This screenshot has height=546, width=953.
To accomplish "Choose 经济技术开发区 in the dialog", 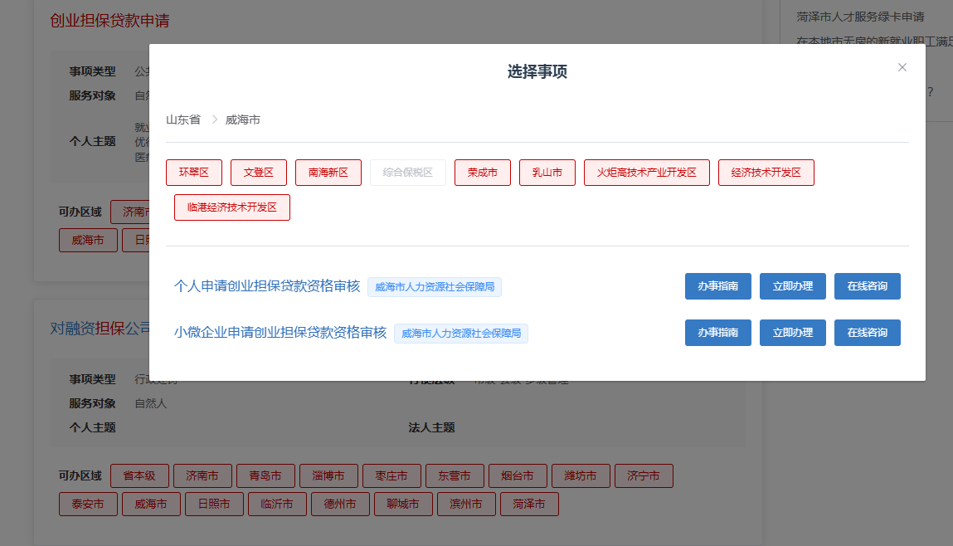I will click(766, 172).
